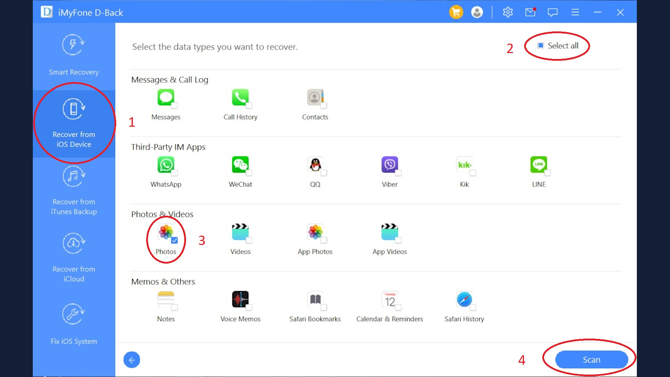Select Recover from iCloud
The height and width of the screenshot is (377, 670).
point(74,258)
